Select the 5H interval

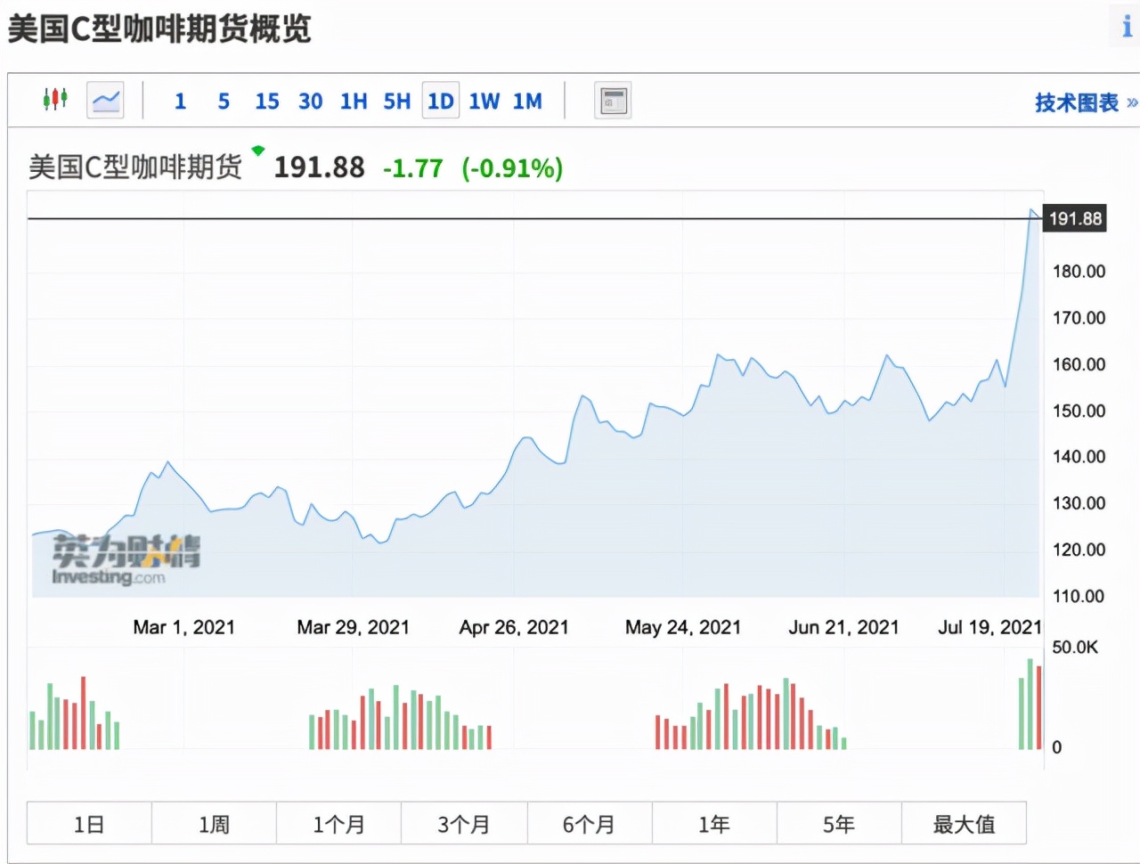click(396, 101)
